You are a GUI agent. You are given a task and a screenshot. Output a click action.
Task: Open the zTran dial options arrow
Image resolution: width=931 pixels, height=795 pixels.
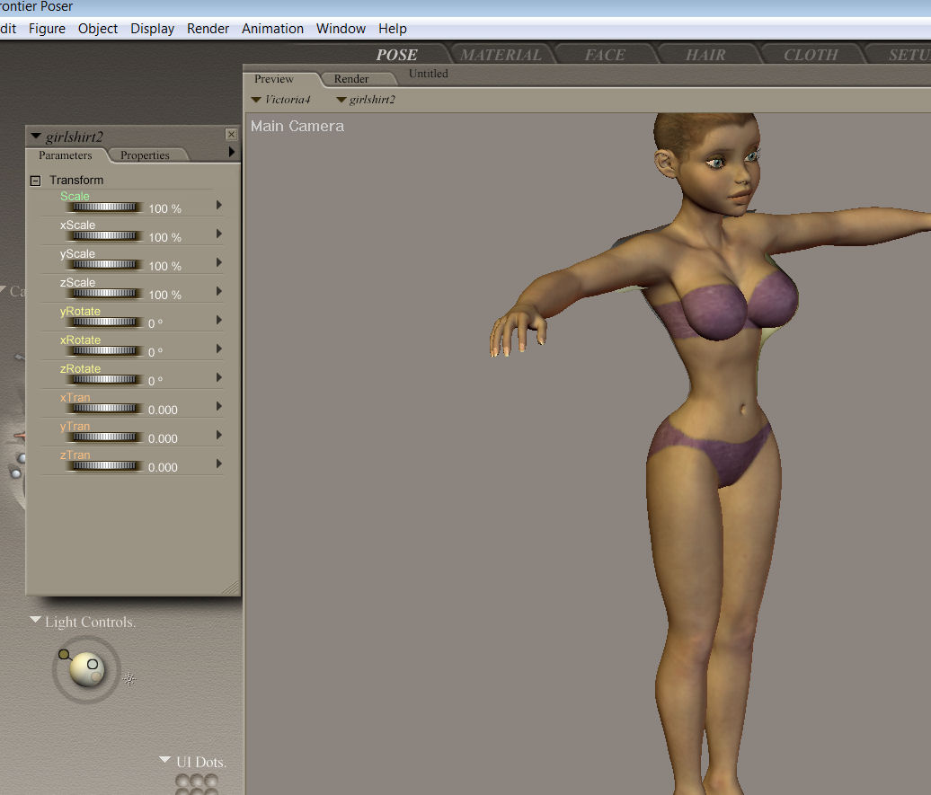click(x=219, y=464)
